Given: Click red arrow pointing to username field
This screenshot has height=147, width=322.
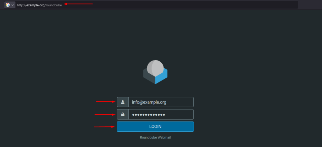Looking at the screenshot, I should [106, 102].
